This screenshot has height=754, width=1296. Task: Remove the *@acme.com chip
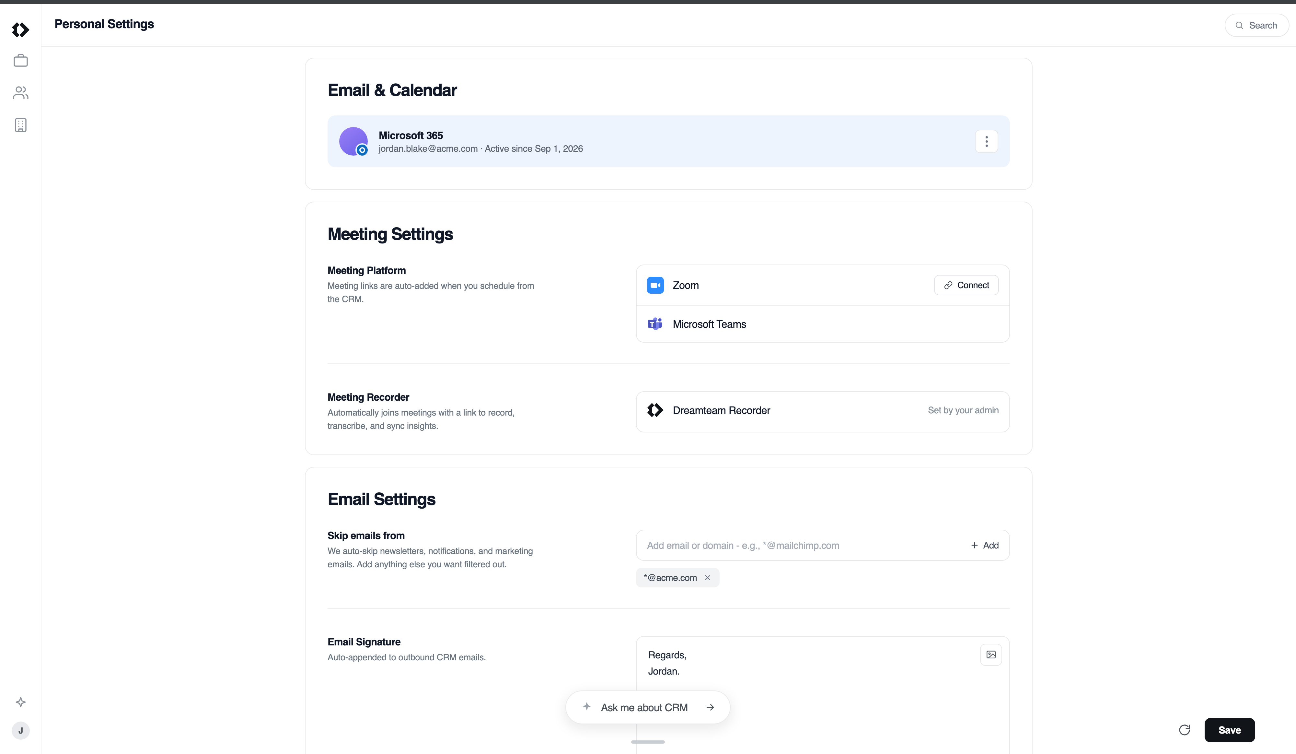click(x=708, y=577)
